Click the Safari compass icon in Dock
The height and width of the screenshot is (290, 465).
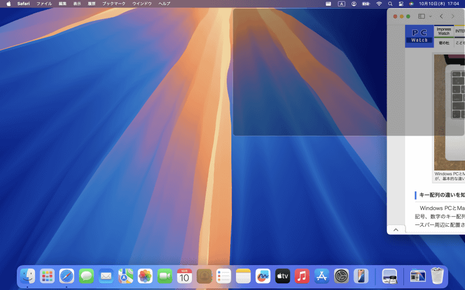[x=67, y=277]
